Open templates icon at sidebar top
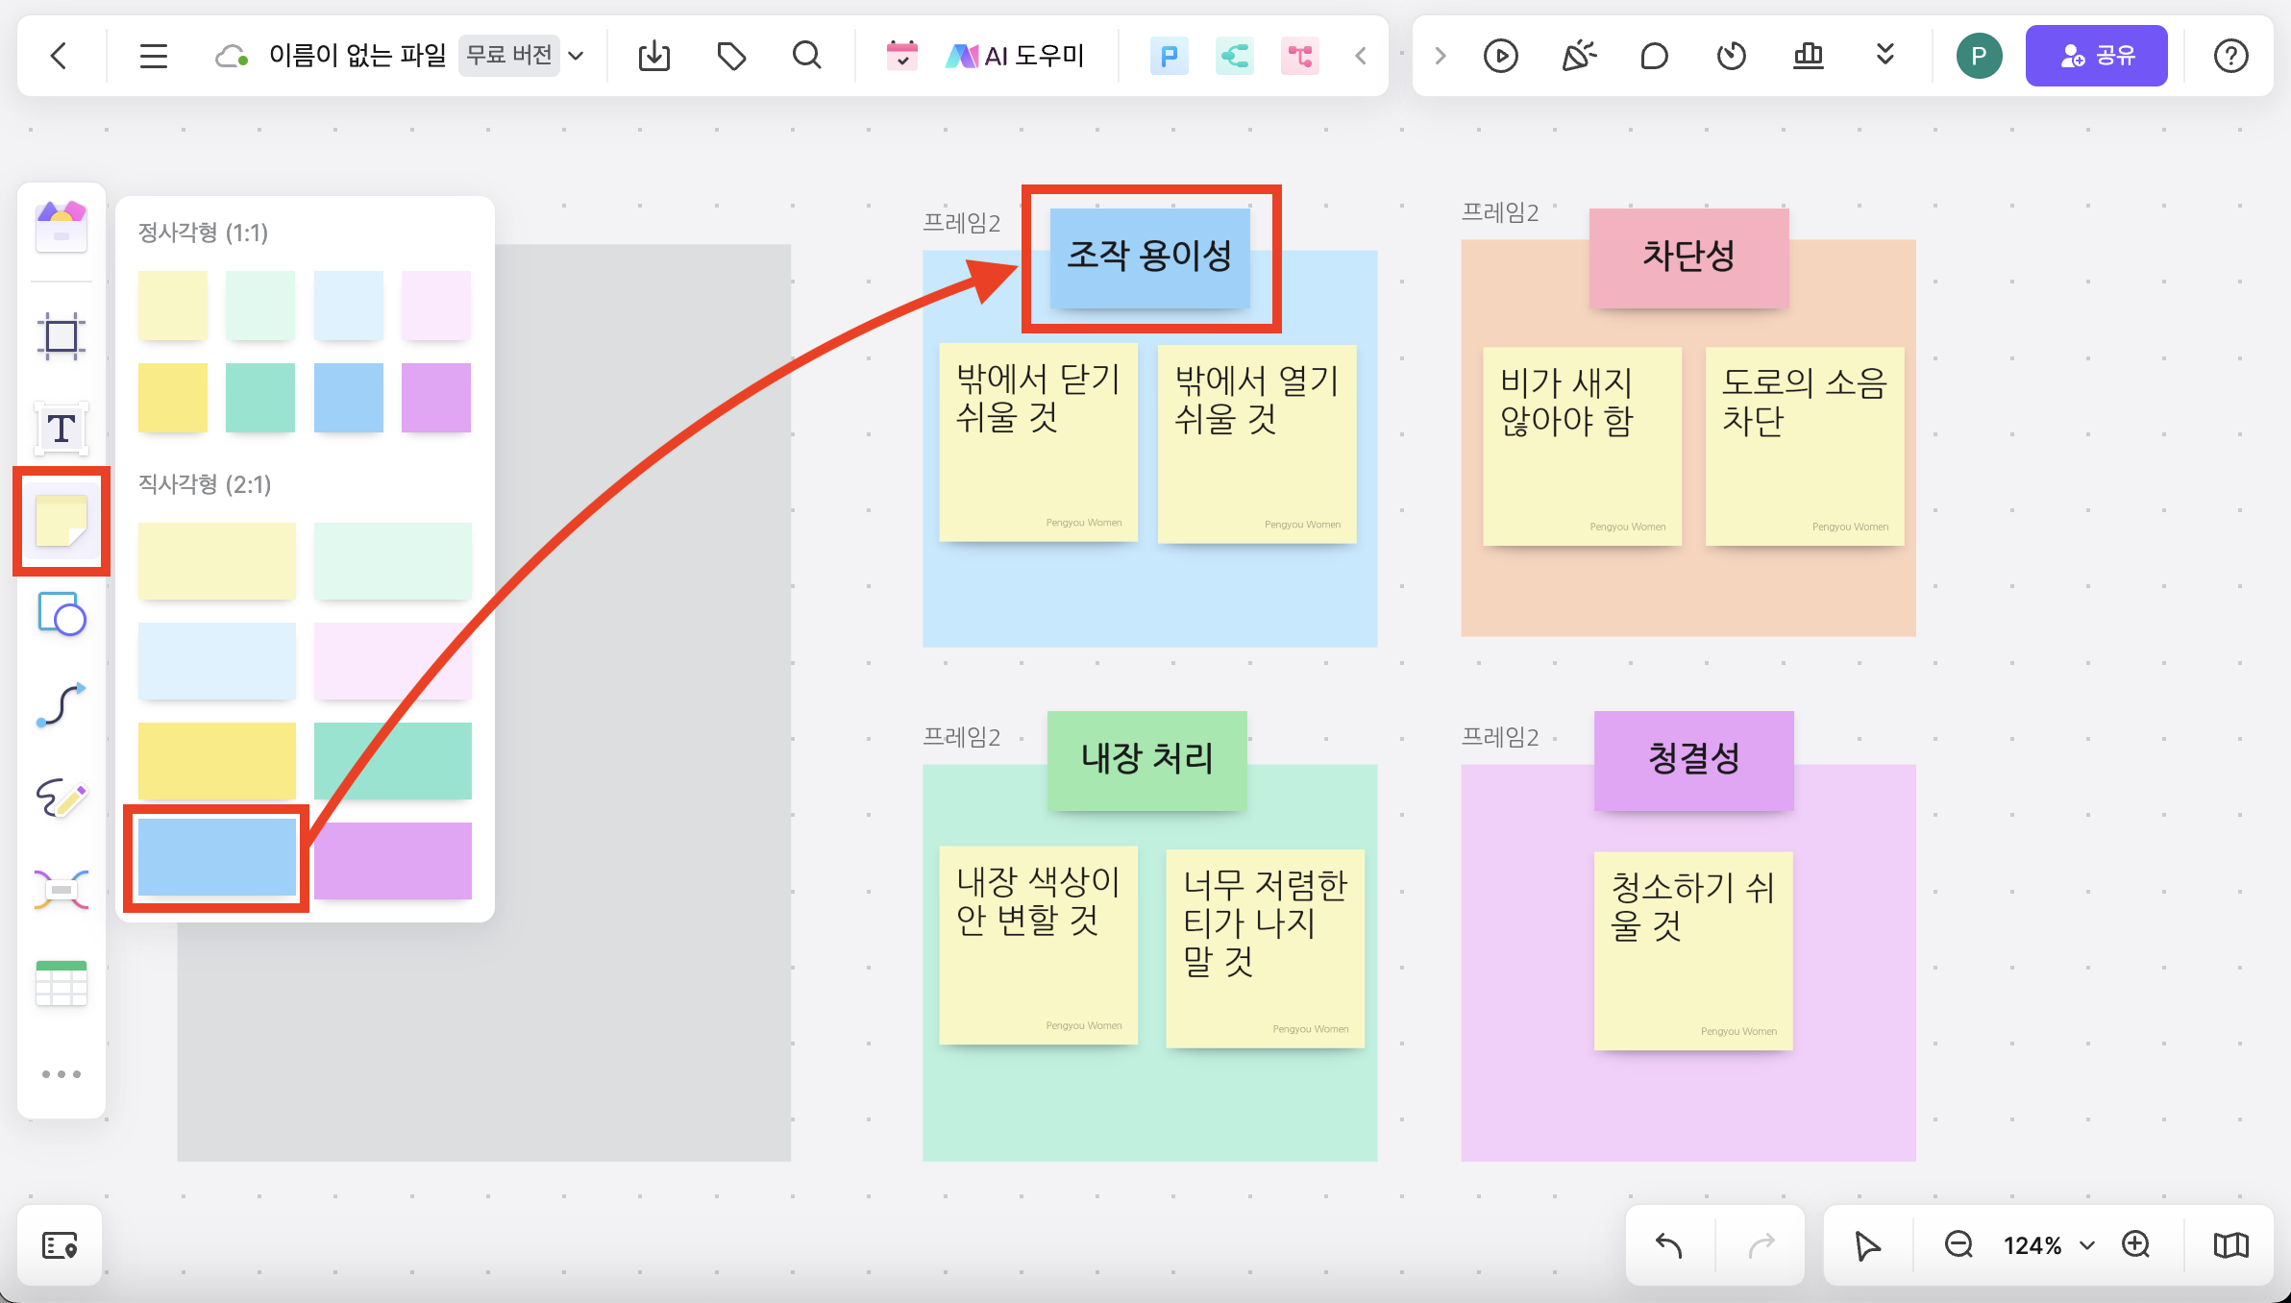 coord(62,227)
